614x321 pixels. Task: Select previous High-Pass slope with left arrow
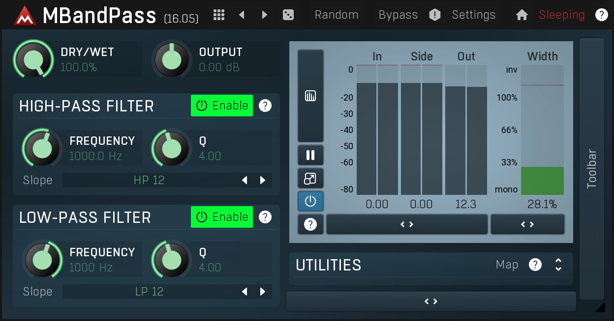pyautogui.click(x=245, y=180)
